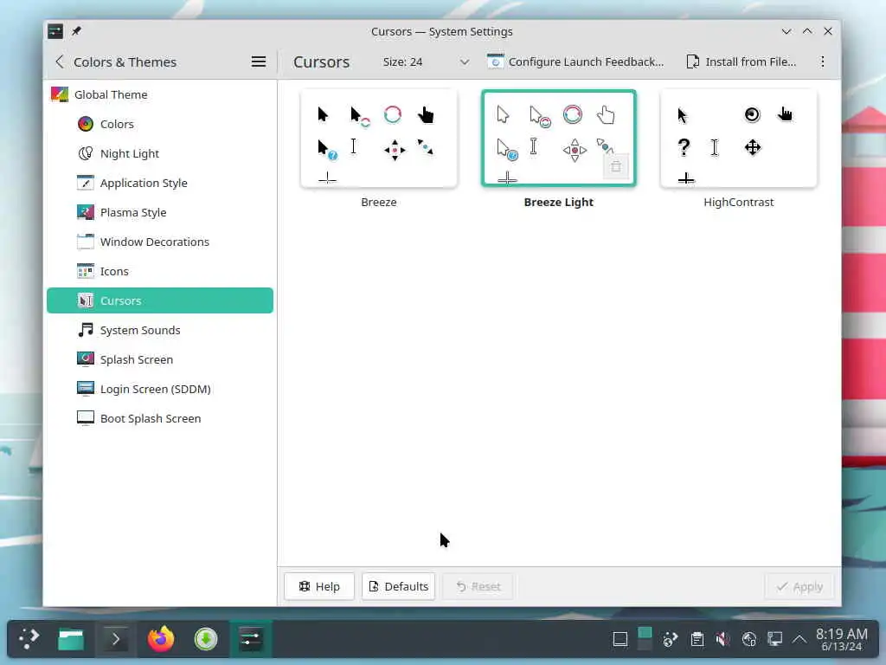The width and height of the screenshot is (886, 665).
Task: Select the Breeze cursor theme thumbnail
Action: click(x=379, y=138)
